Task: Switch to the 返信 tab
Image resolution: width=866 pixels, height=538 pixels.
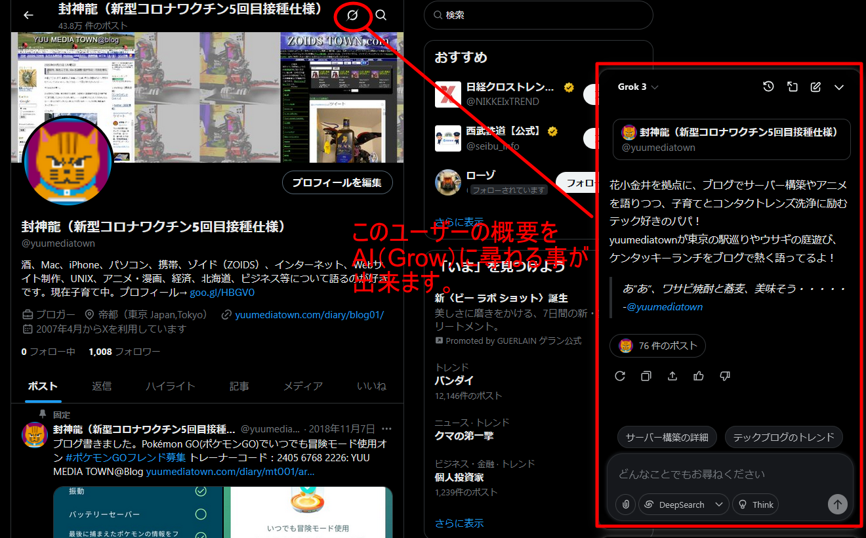Action: coord(102,386)
